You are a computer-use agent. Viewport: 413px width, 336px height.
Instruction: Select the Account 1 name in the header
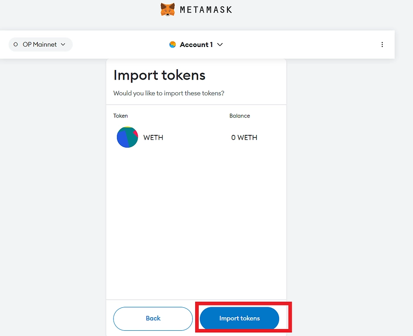pos(196,44)
